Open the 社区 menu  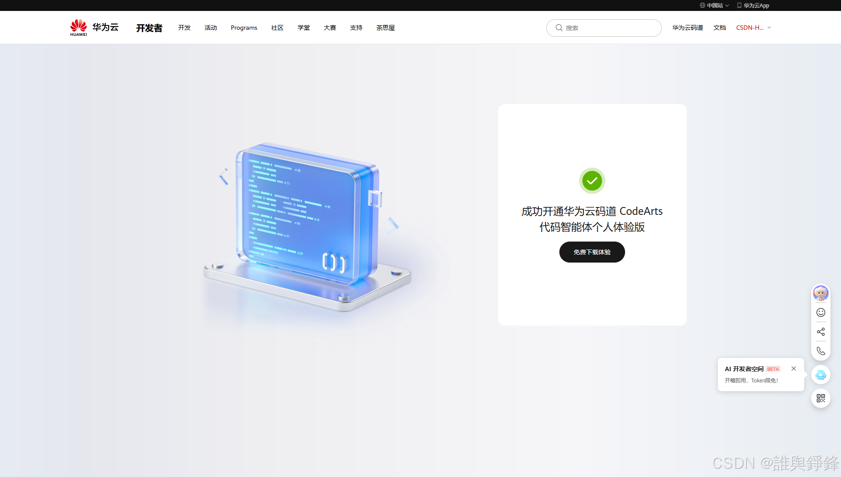[x=277, y=28]
